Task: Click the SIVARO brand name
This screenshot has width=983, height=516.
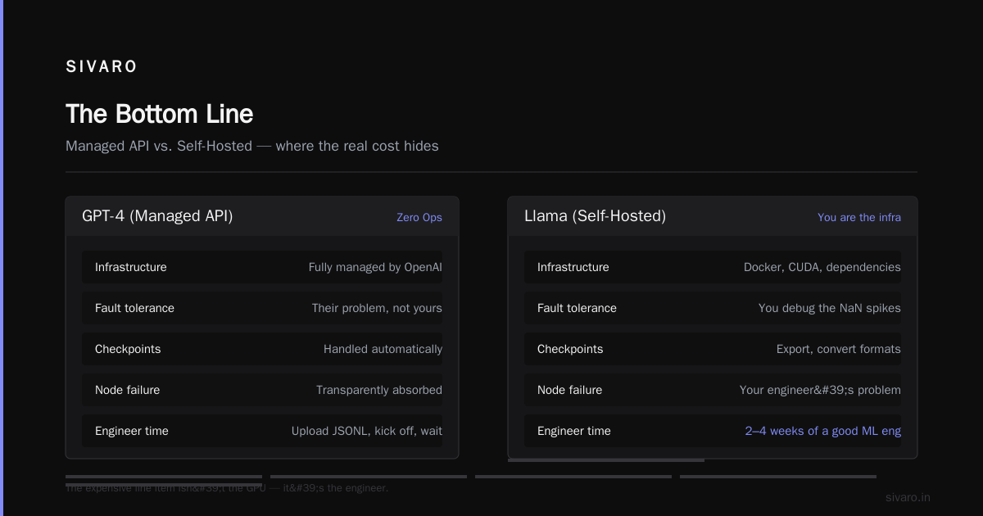Action: [102, 67]
